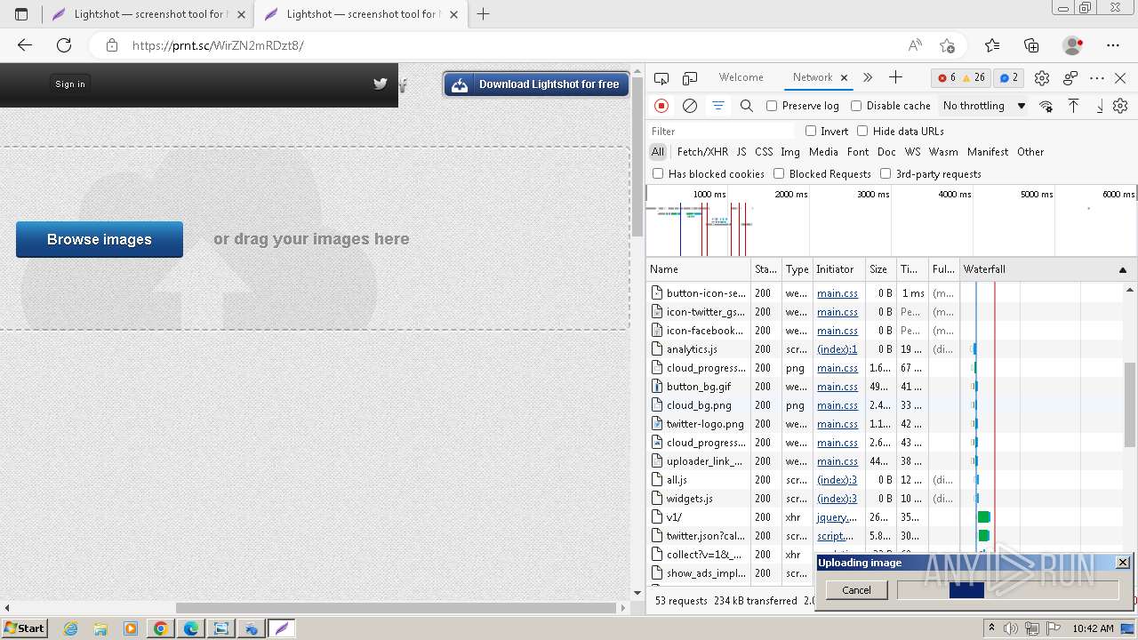Click the Twitter bird icon on page
1138x640 pixels.
[381, 84]
